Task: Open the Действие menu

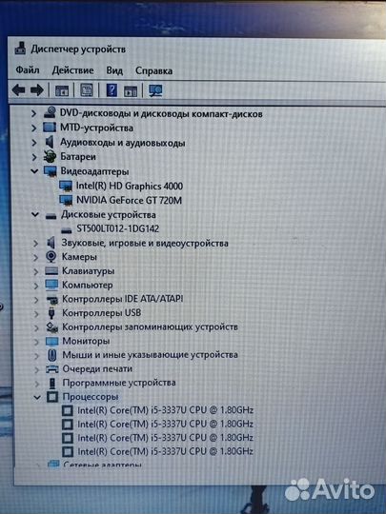Action: 72,70
